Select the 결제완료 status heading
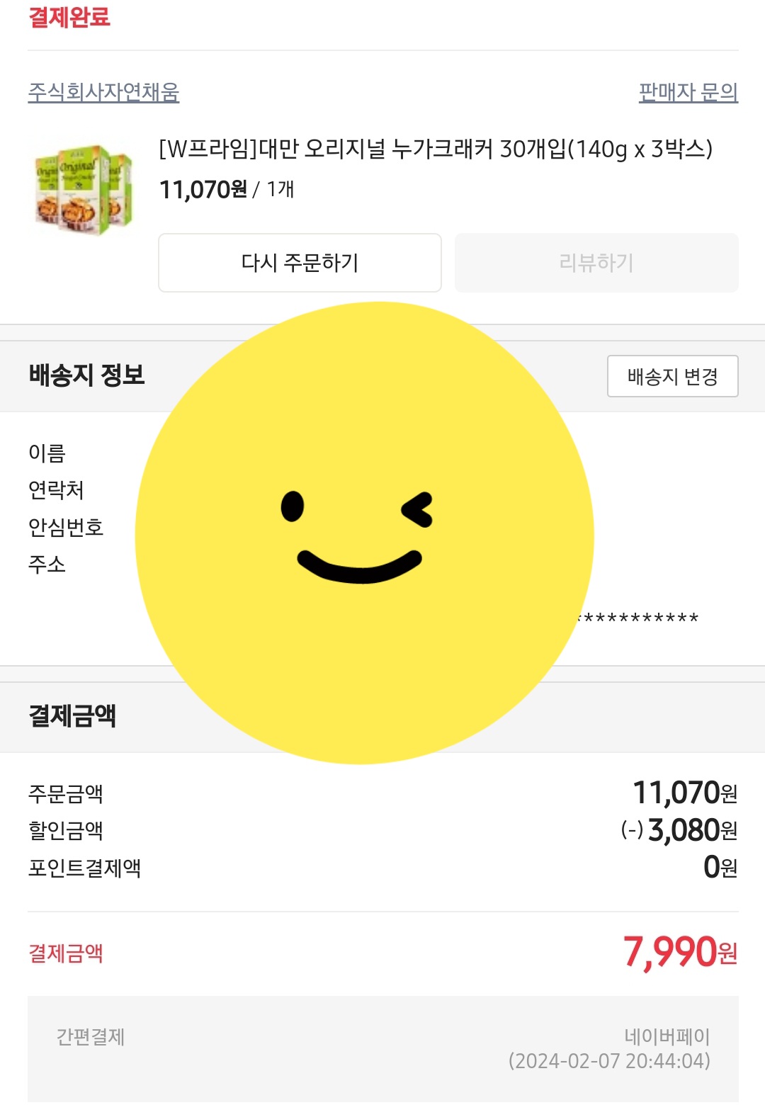 tap(69, 17)
